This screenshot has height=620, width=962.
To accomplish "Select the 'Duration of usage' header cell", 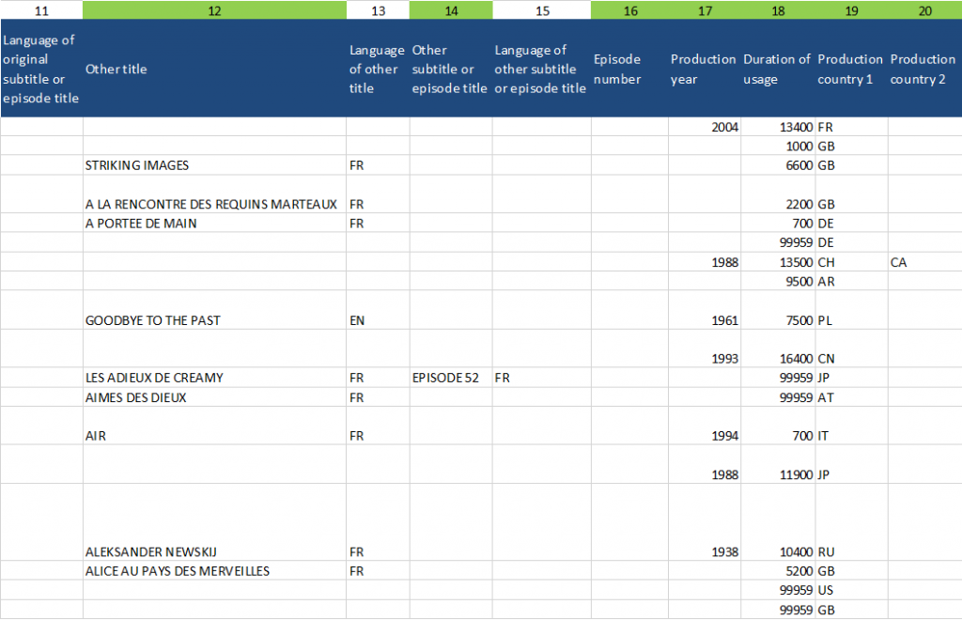I will [x=777, y=69].
